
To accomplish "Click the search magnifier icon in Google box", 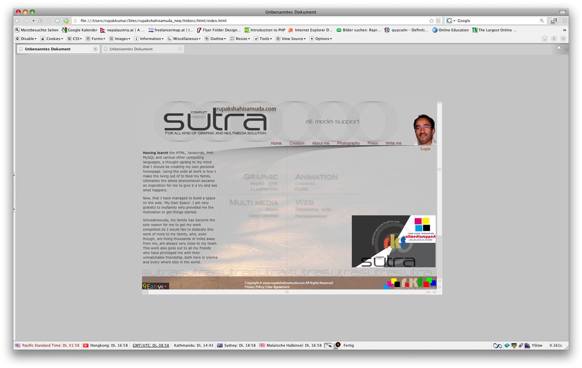I will click(542, 21).
